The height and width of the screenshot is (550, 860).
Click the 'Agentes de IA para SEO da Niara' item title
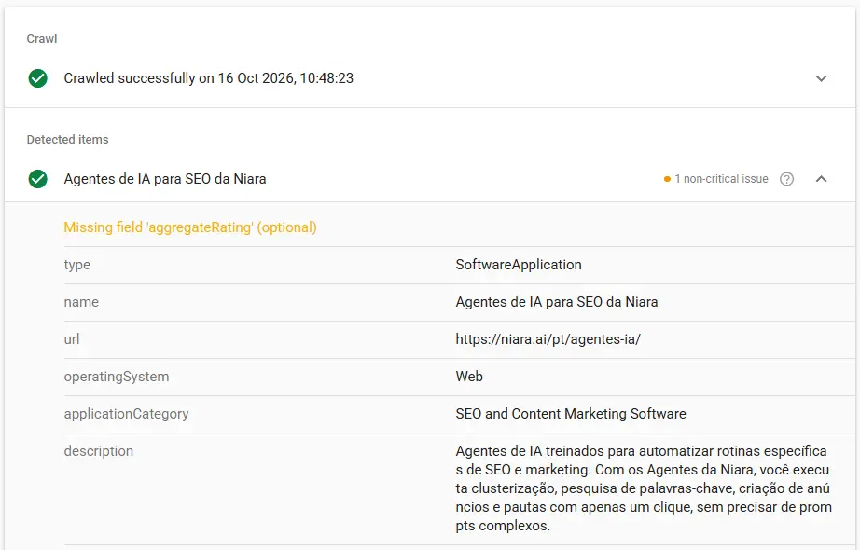pyautogui.click(x=165, y=179)
